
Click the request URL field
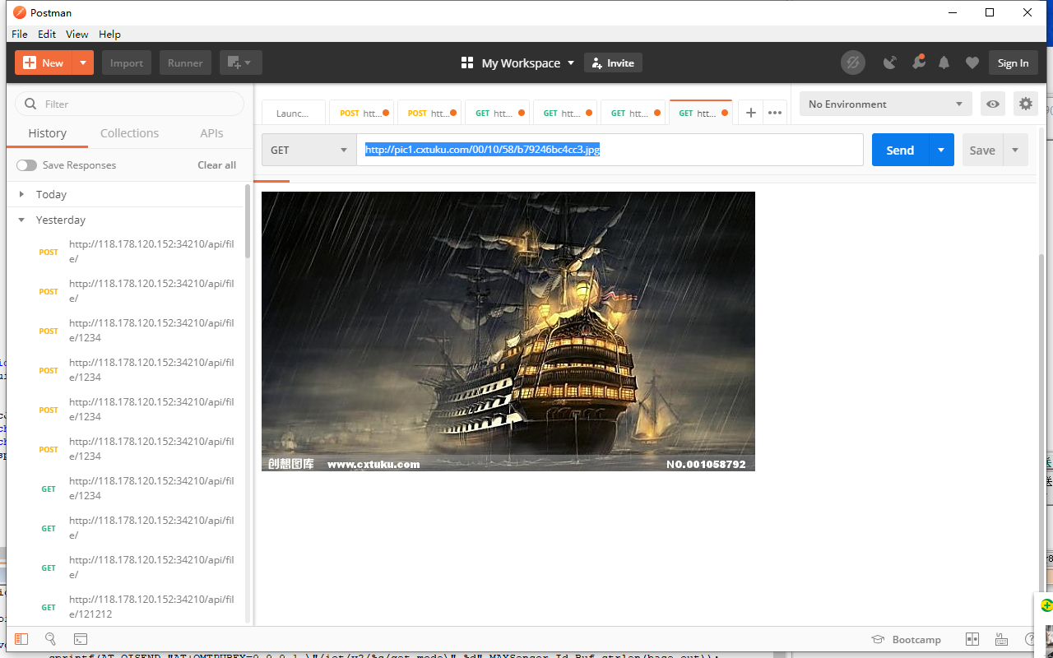tap(610, 150)
